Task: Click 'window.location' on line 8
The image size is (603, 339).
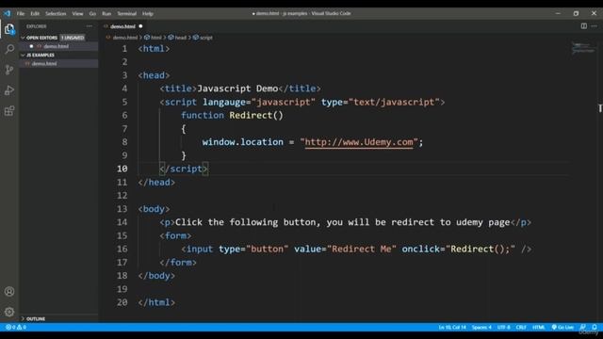Action: pyautogui.click(x=243, y=142)
